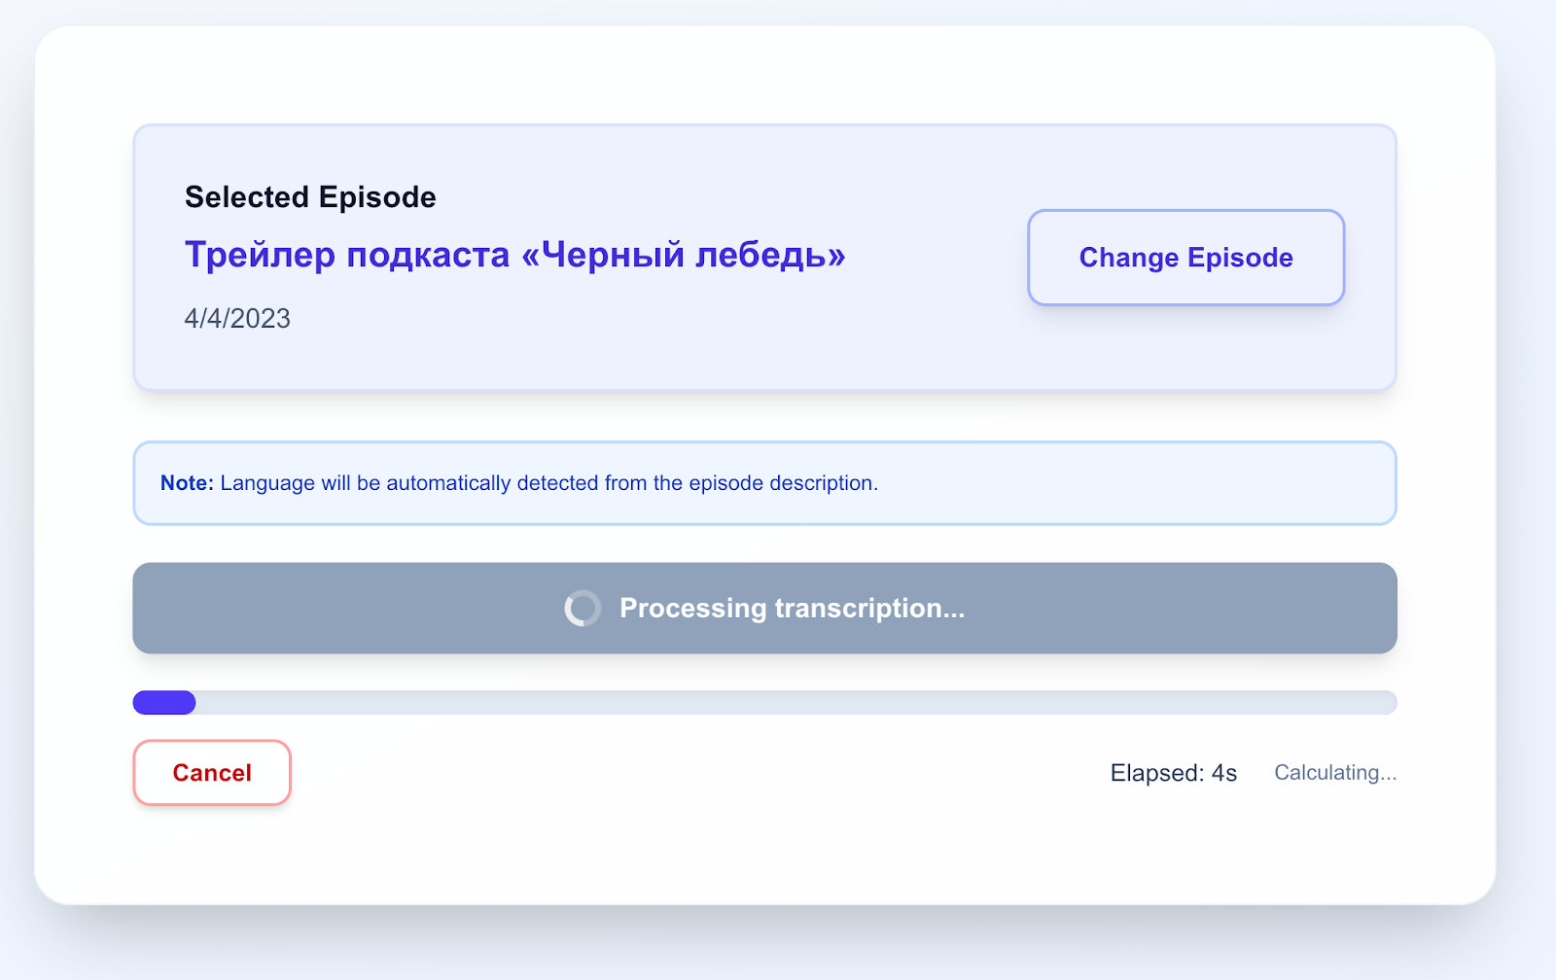Select the Selected Episode info card

764,256
